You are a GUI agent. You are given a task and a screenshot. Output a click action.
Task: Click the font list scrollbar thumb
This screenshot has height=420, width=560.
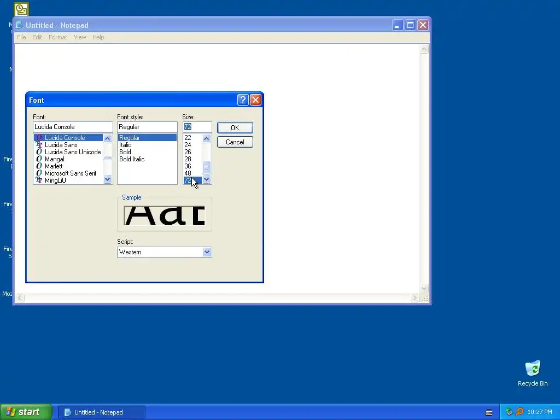tap(108, 158)
